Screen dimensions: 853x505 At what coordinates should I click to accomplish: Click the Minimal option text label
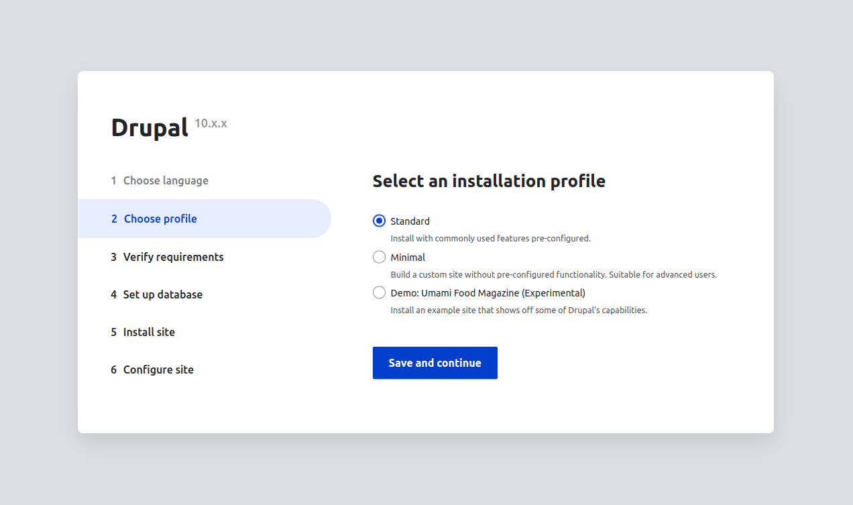[408, 257]
